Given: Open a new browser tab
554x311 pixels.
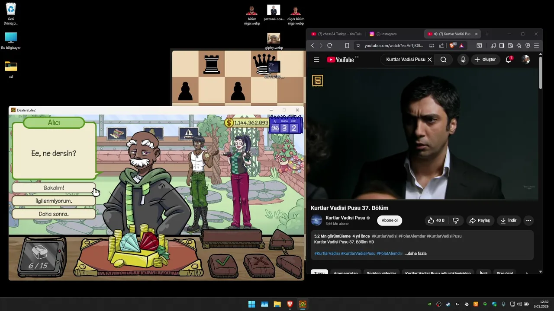Looking at the screenshot, I should (487, 34).
